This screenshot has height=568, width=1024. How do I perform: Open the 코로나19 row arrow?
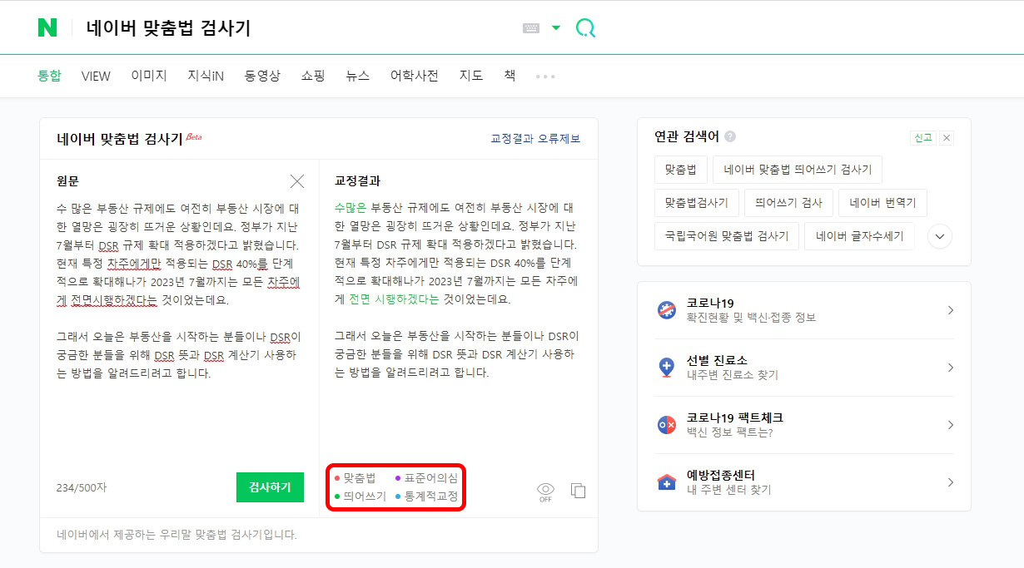coord(951,310)
